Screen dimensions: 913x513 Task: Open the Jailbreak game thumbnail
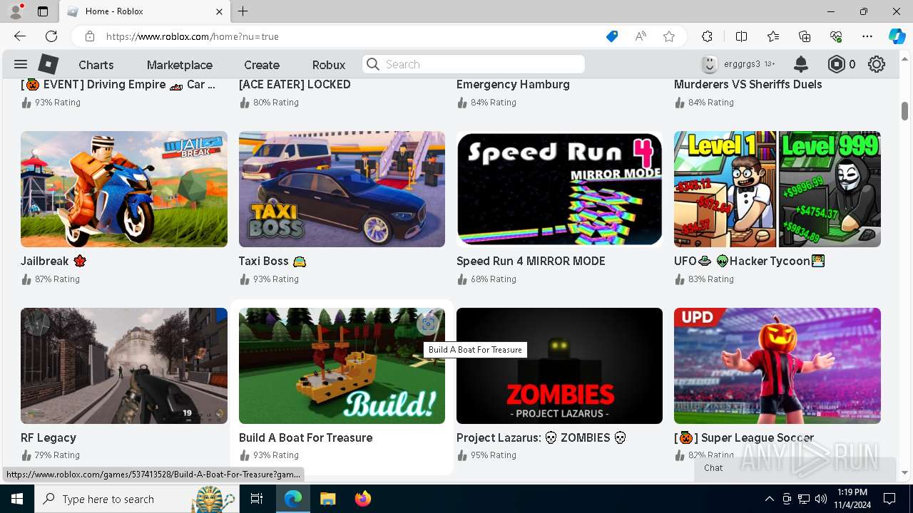click(x=124, y=189)
